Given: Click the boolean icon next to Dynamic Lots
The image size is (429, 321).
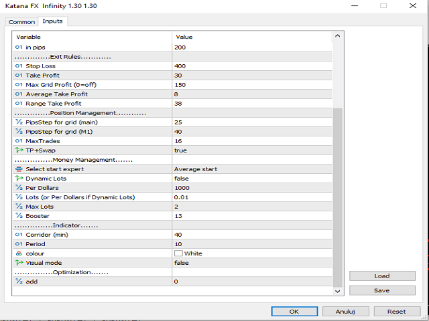Looking at the screenshot, I should point(19,179).
